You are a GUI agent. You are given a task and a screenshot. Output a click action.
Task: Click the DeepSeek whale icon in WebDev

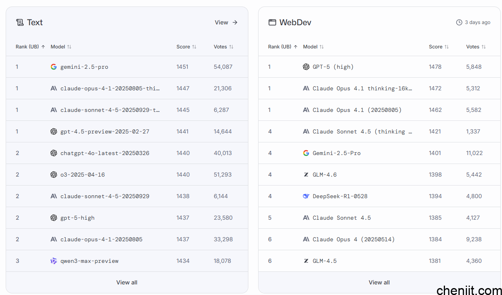point(306,196)
